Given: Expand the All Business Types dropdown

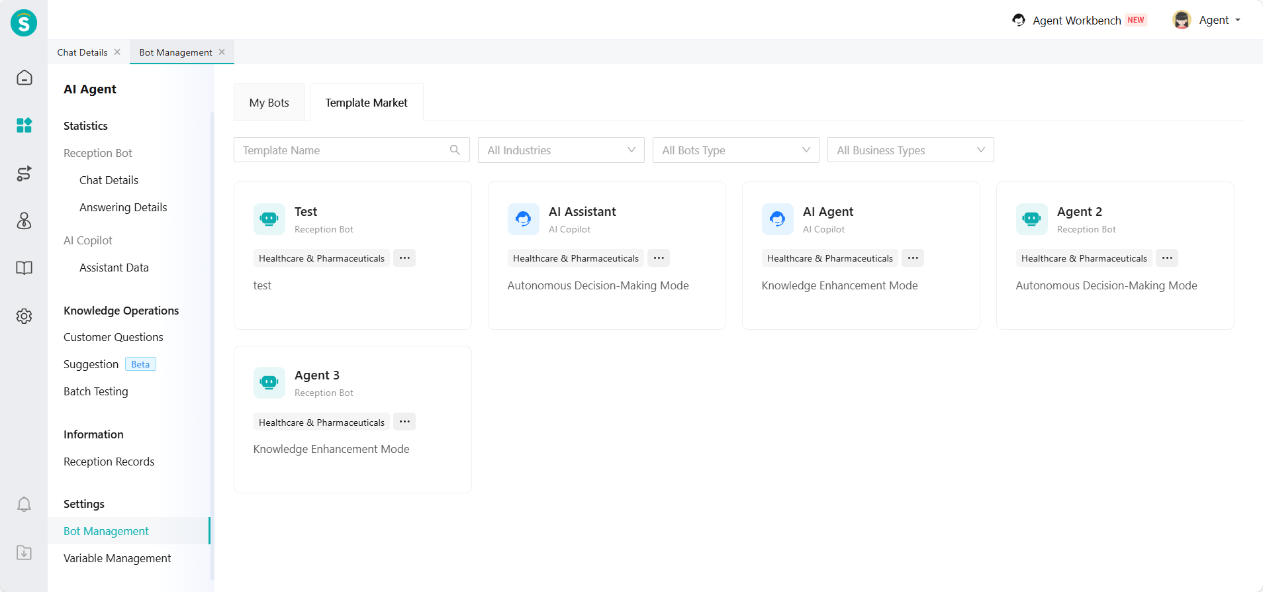Looking at the screenshot, I should 910,150.
